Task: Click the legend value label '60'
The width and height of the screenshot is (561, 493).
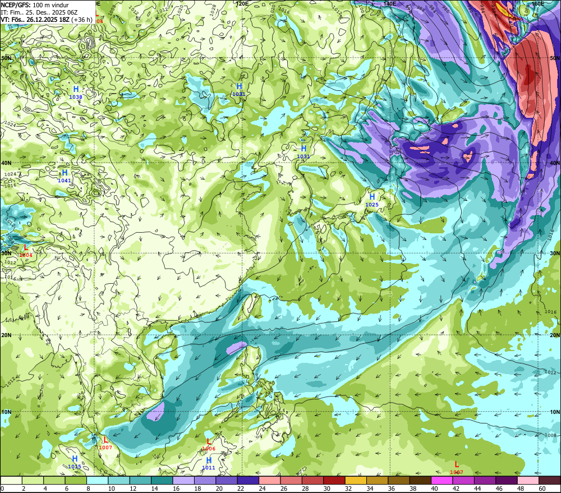Action: click(542, 489)
